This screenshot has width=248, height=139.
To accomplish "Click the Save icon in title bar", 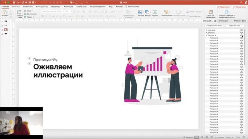I will (x=14, y=3).
